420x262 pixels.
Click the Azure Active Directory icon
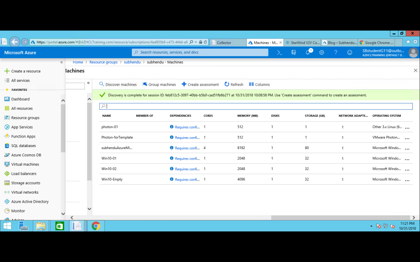[7, 201]
